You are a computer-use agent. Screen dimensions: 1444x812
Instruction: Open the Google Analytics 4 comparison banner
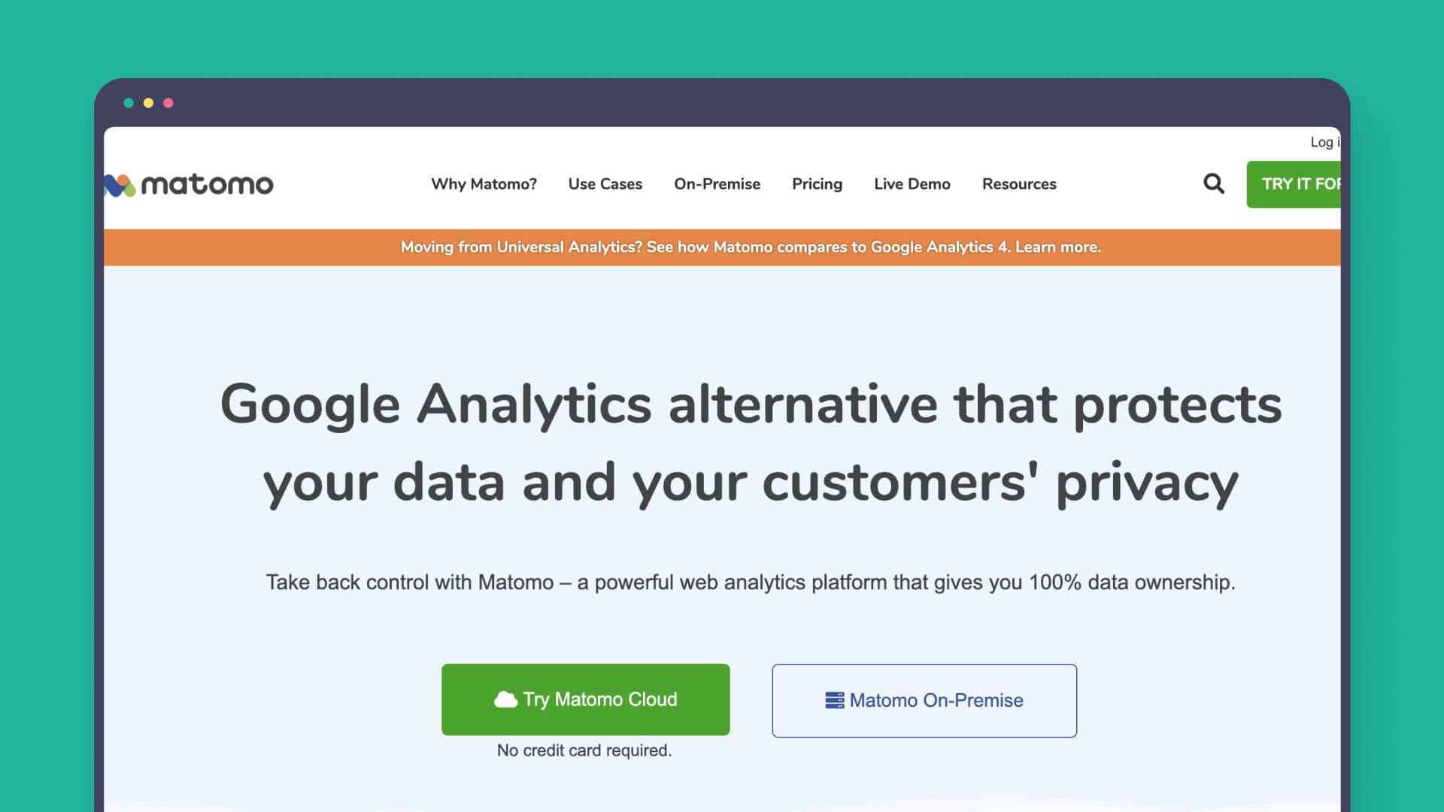click(x=750, y=247)
